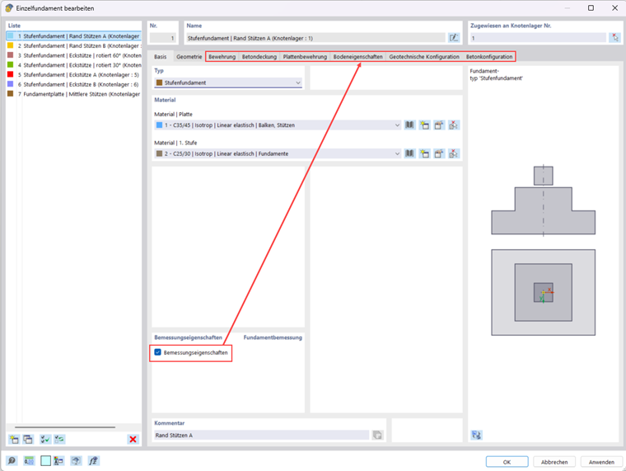
Task: Click the foundation side-view preview
Action: coord(544,200)
